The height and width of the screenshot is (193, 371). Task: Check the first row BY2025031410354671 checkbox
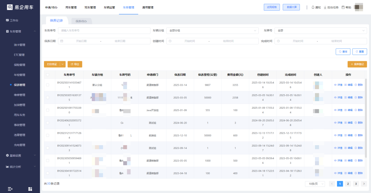[47, 85]
